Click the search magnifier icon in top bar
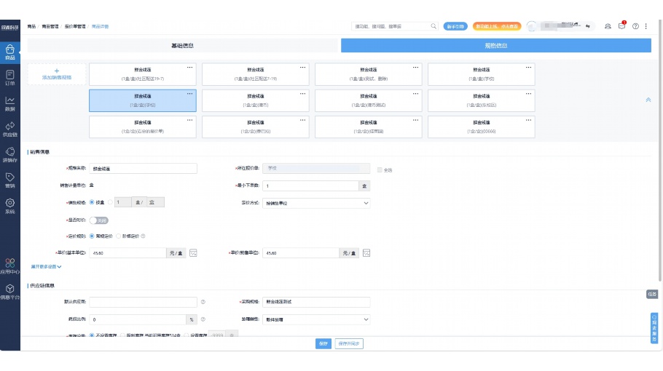The width and height of the screenshot is (663, 371). tap(433, 26)
